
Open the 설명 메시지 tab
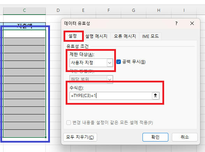96,36
